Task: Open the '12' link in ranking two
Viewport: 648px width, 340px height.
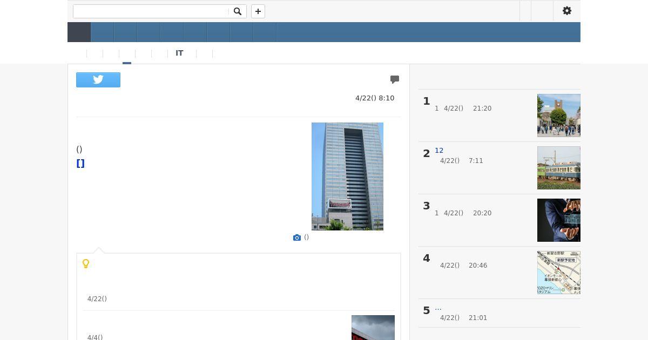Action: [439, 151]
